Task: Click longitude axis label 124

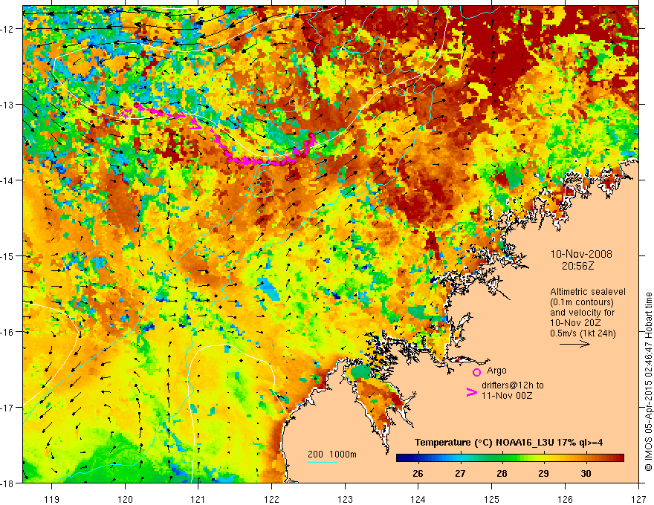Action: click(x=418, y=499)
